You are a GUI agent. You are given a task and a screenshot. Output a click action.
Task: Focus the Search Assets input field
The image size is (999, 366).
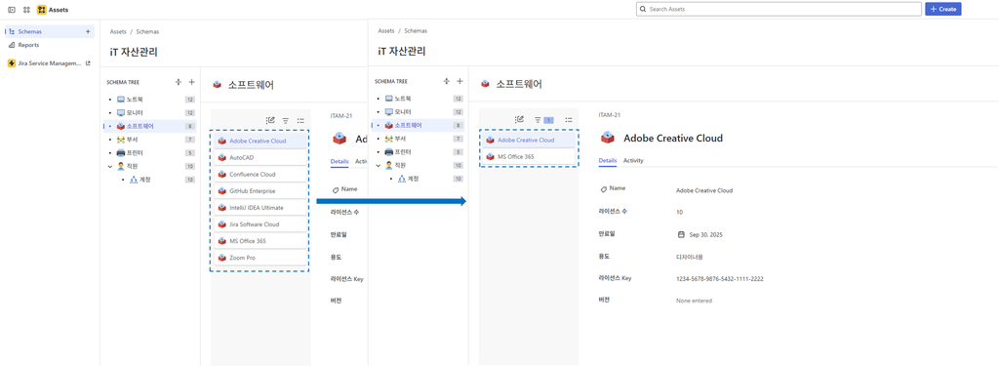click(x=779, y=10)
